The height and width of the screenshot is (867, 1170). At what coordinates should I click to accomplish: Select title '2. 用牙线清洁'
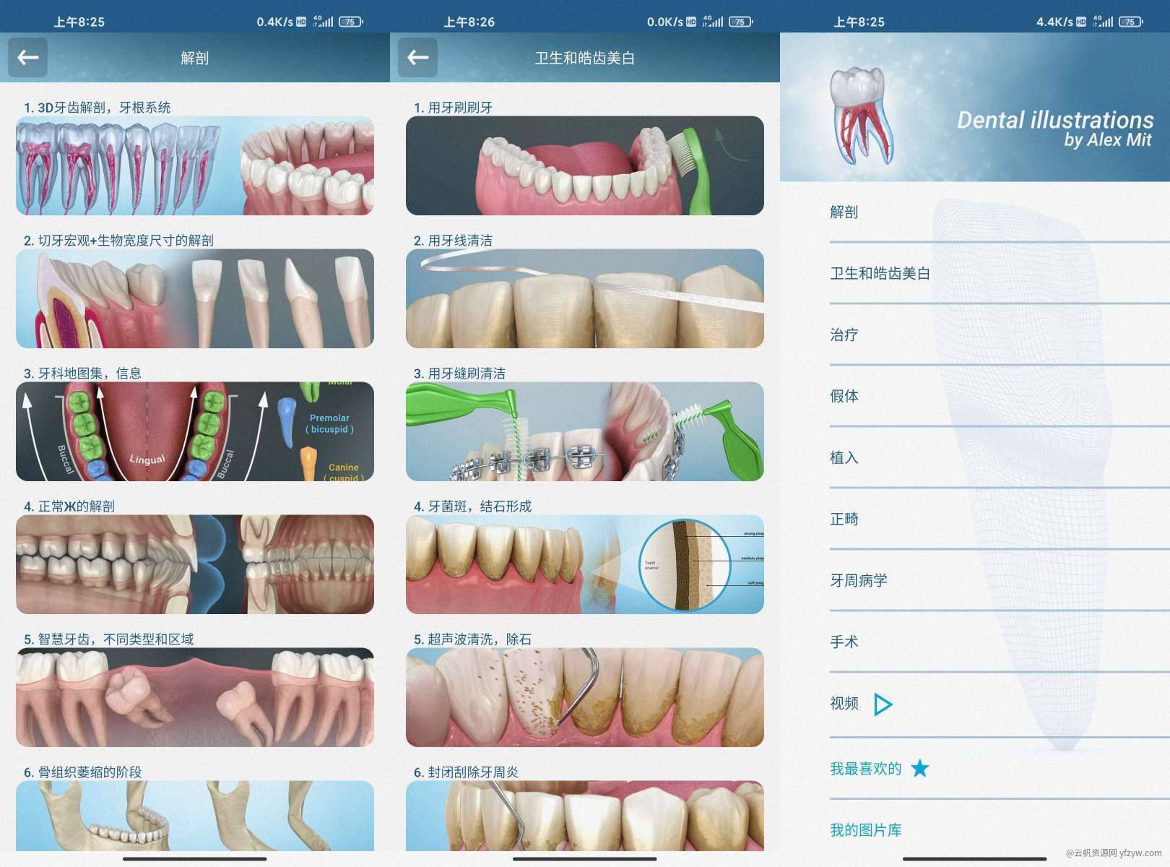pyautogui.click(x=453, y=241)
